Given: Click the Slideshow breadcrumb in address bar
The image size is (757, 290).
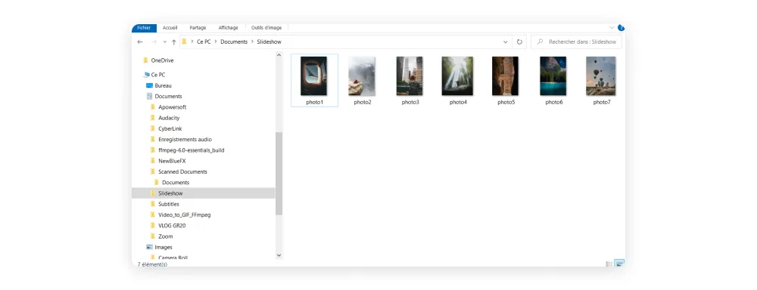Looking at the screenshot, I should pyautogui.click(x=269, y=42).
